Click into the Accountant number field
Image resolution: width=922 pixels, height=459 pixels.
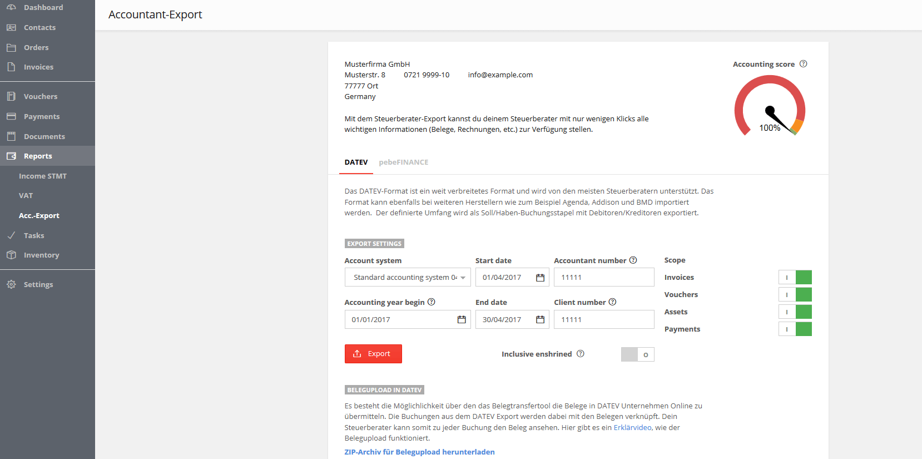603,277
